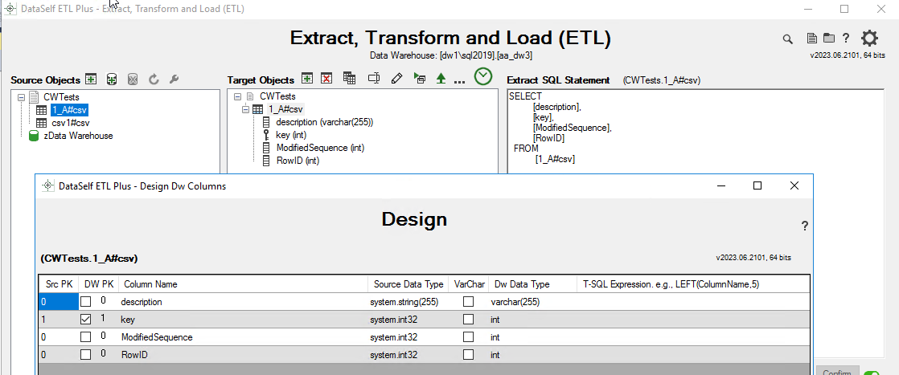Click the multiple tables icon in Target Objects
Screen dimensions: 899x375
click(x=349, y=79)
